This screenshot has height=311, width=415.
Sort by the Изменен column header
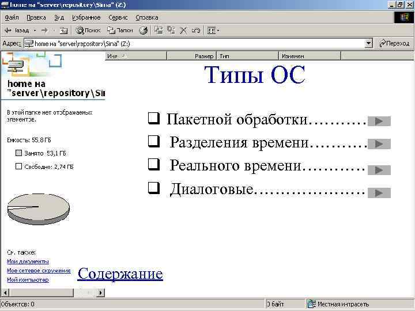(x=310, y=56)
